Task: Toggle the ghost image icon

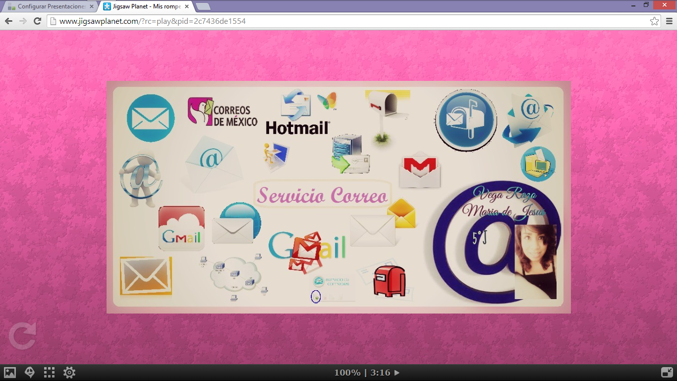Action: (30, 373)
